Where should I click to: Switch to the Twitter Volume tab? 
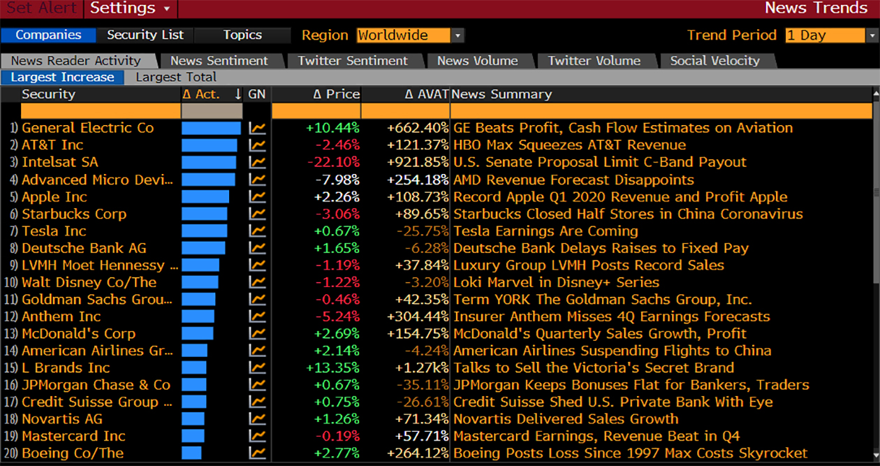click(x=594, y=61)
